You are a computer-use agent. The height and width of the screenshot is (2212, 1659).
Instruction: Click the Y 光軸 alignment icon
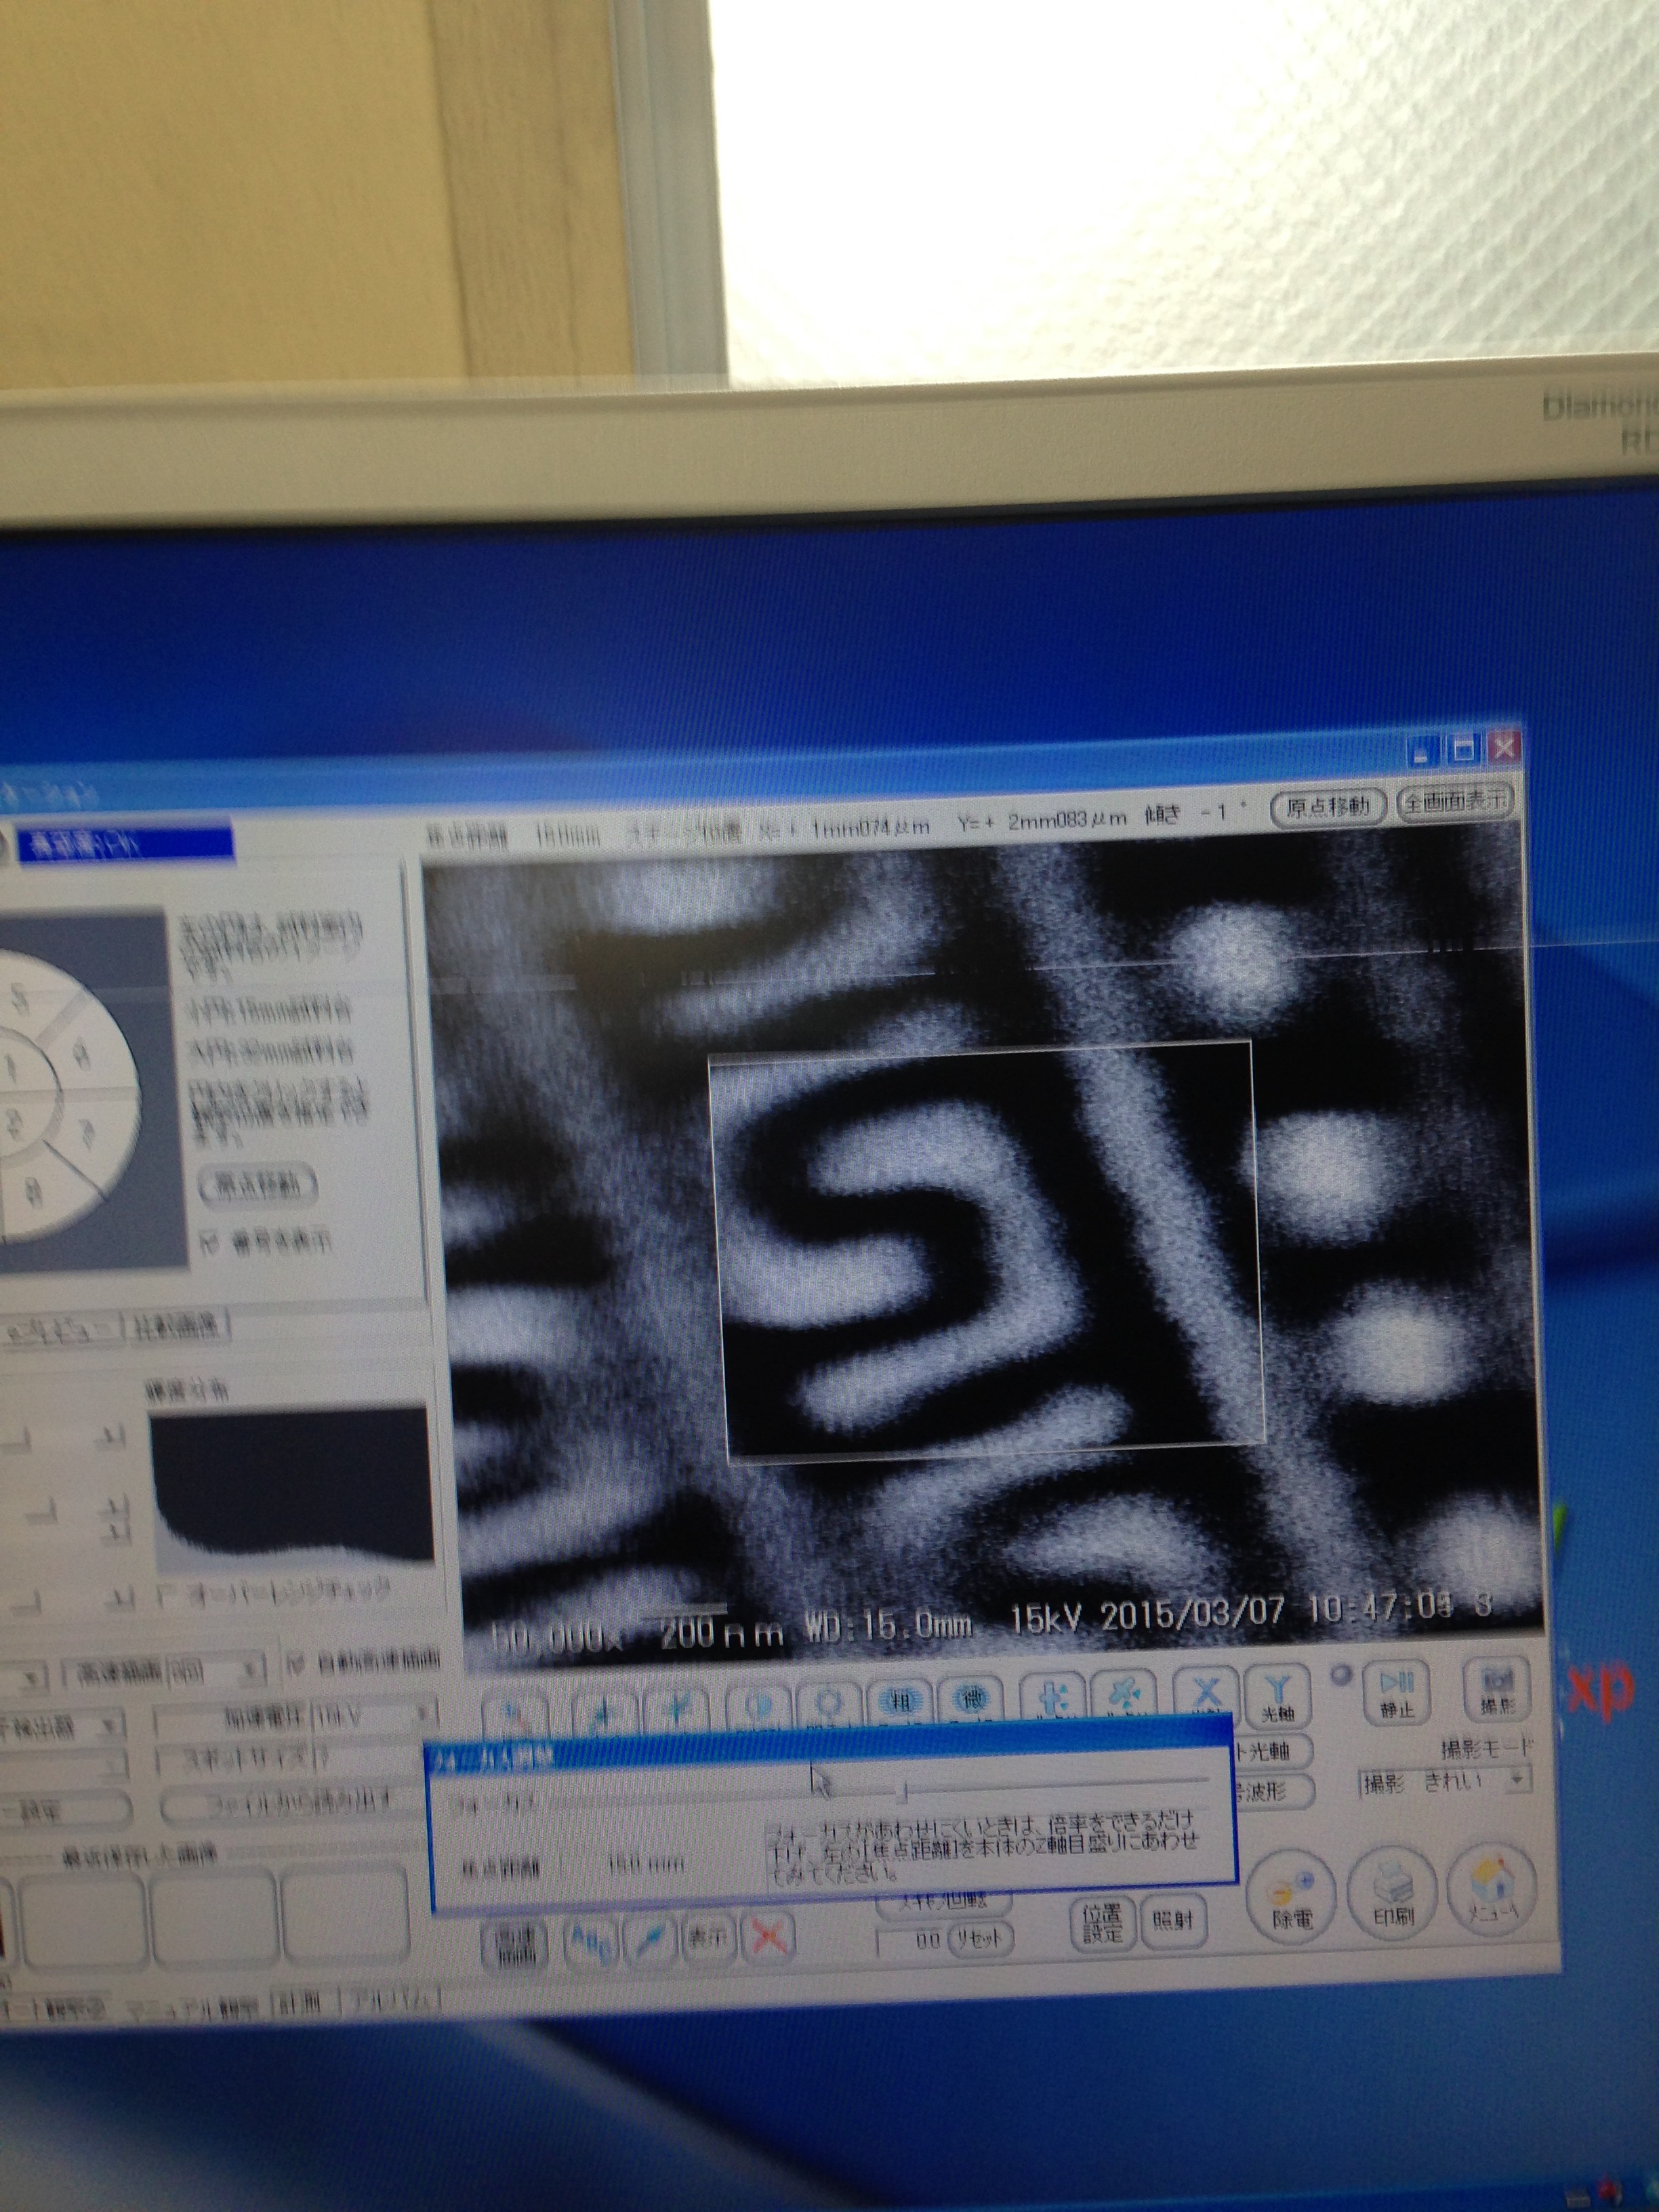(1277, 1696)
